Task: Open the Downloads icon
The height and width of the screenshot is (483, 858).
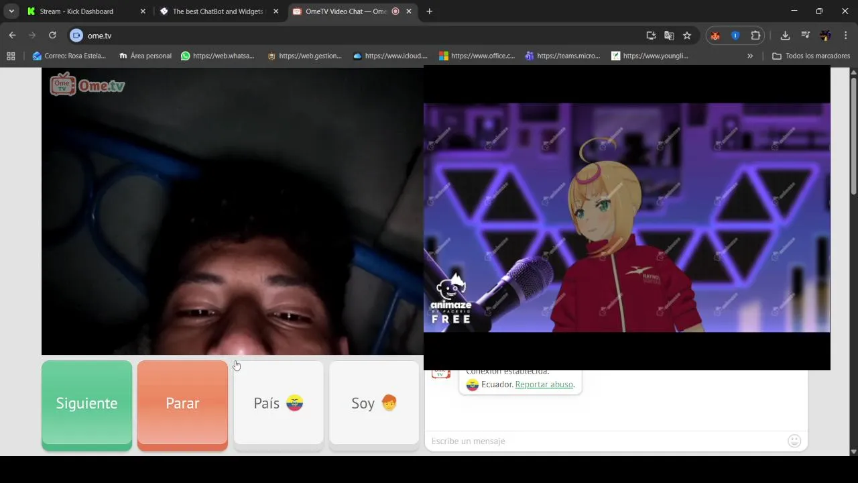Action: pos(785,36)
